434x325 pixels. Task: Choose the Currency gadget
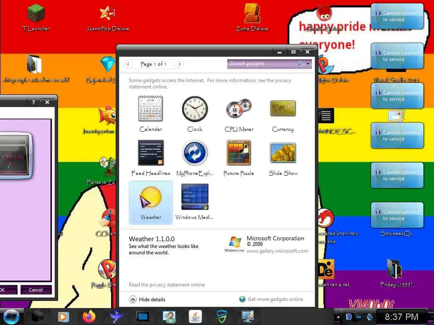pyautogui.click(x=283, y=114)
